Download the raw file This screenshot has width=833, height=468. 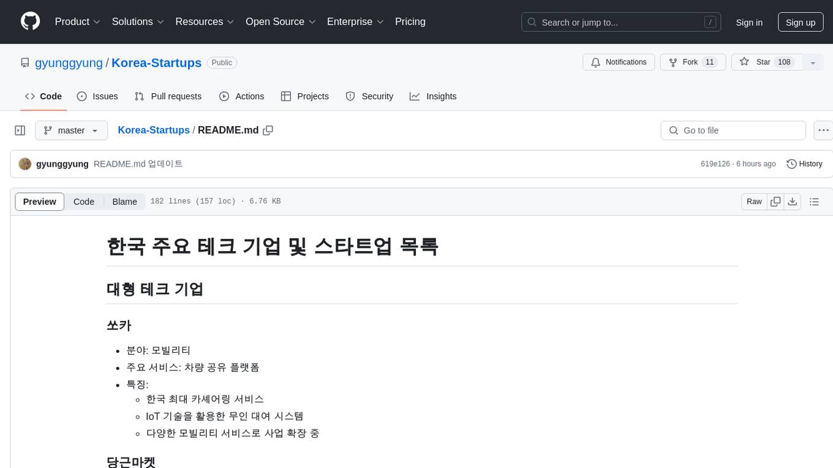[x=793, y=202]
